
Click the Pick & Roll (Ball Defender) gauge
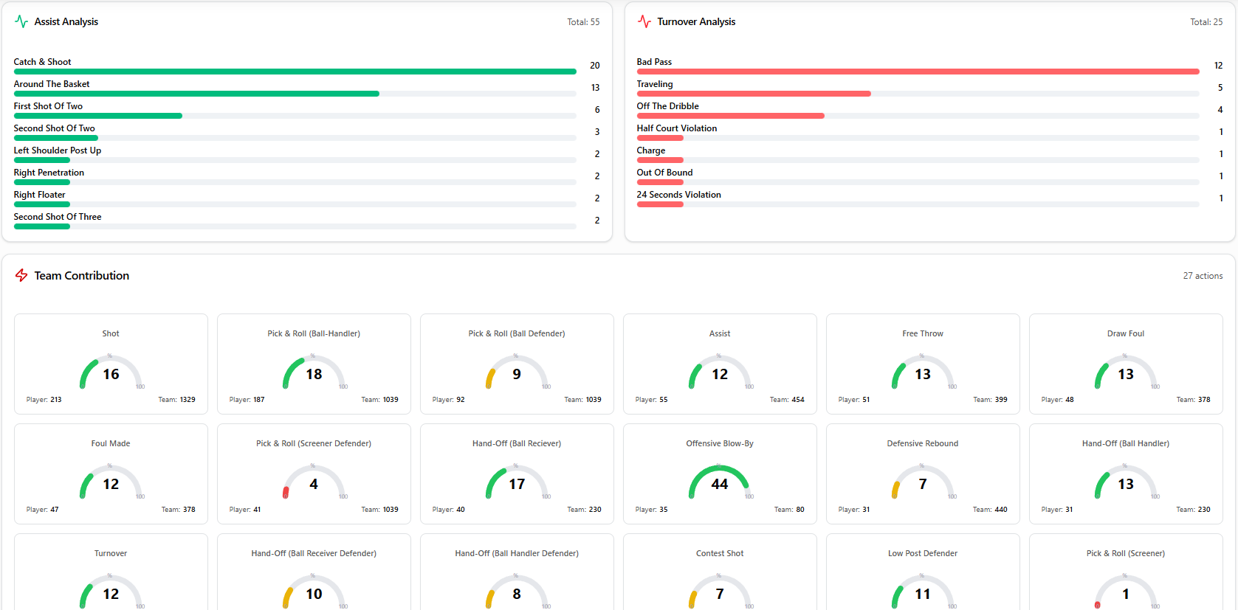point(517,373)
